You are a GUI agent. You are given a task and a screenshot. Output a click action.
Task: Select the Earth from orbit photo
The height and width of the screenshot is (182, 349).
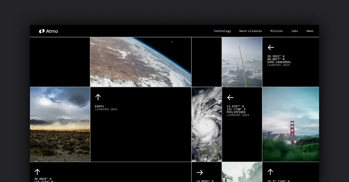click(141, 62)
